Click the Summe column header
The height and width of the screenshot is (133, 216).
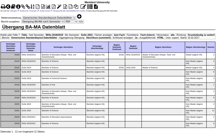pyautogui.click(x=211, y=47)
